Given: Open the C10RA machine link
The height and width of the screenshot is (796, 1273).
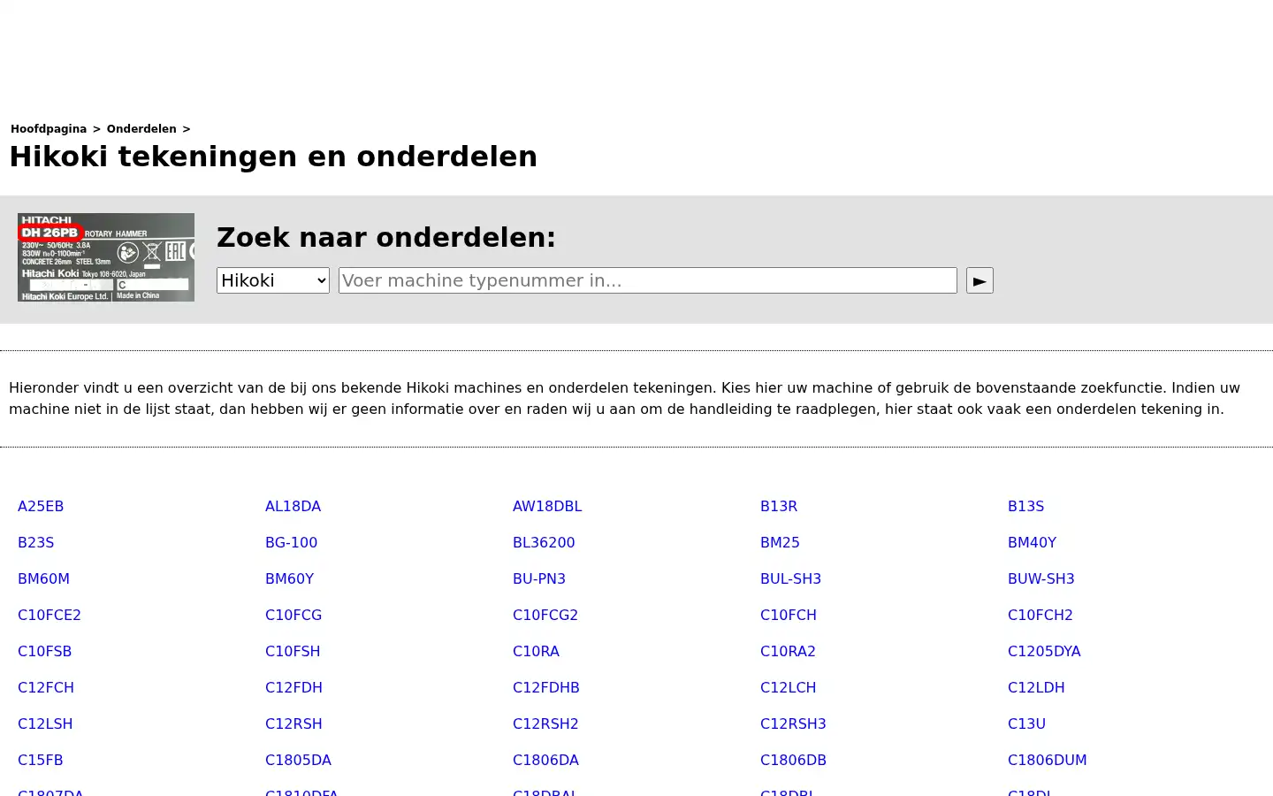Looking at the screenshot, I should 536,652.
